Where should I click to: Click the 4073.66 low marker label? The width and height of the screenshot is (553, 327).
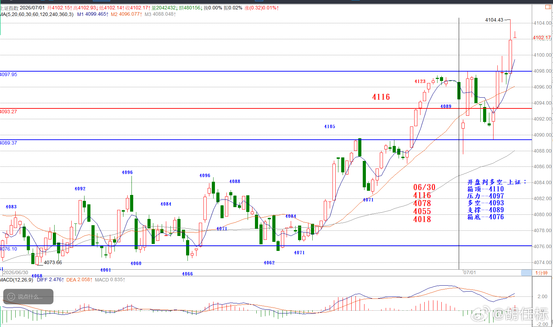click(x=53, y=262)
